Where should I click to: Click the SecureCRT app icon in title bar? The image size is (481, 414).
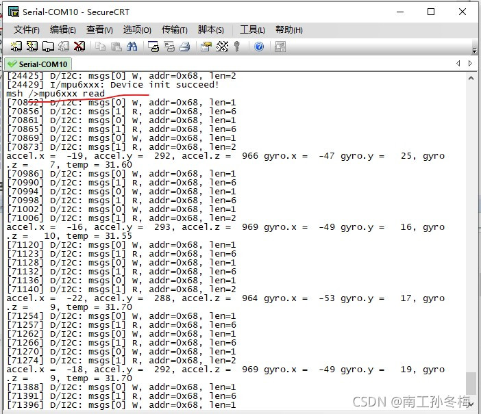tap(14, 12)
